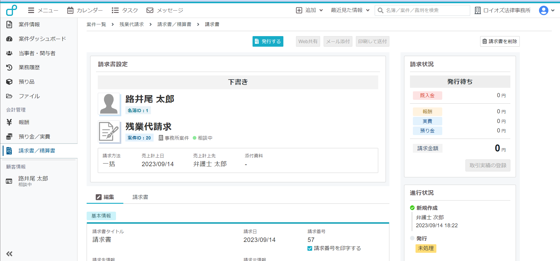
Task: Click the 売上計上日 2023/09/14 value
Action: (158, 164)
